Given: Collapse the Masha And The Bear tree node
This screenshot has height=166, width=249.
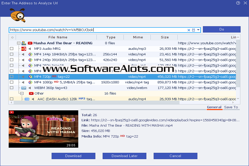Looking at the screenshot, I should [x=19, y=43].
